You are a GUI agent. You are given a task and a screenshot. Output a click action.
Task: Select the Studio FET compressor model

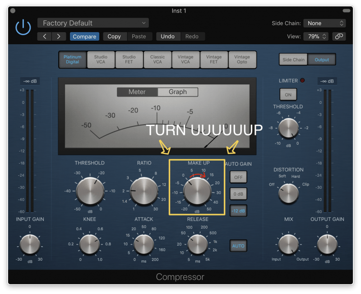[x=129, y=60]
